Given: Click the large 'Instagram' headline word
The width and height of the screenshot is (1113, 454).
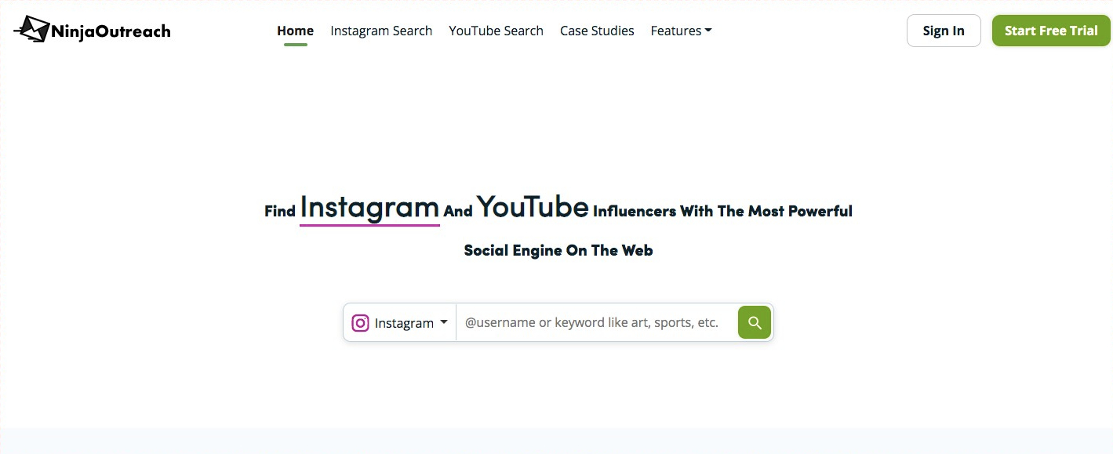Looking at the screenshot, I should pos(369,208).
